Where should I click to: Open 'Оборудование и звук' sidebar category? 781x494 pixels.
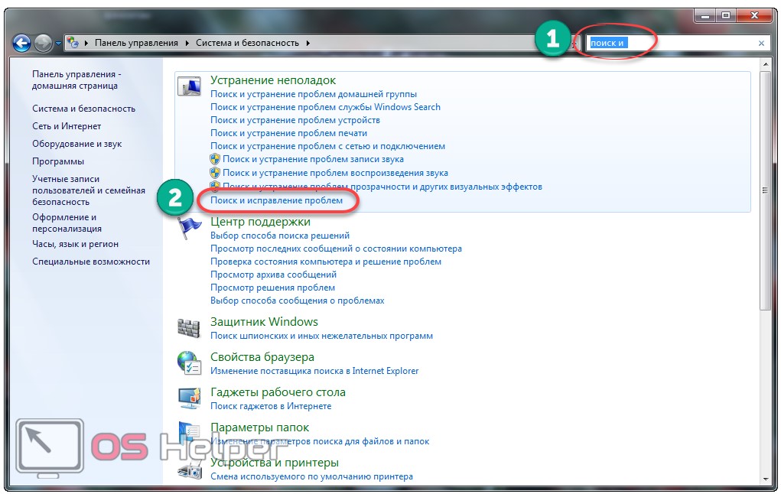click(76, 144)
